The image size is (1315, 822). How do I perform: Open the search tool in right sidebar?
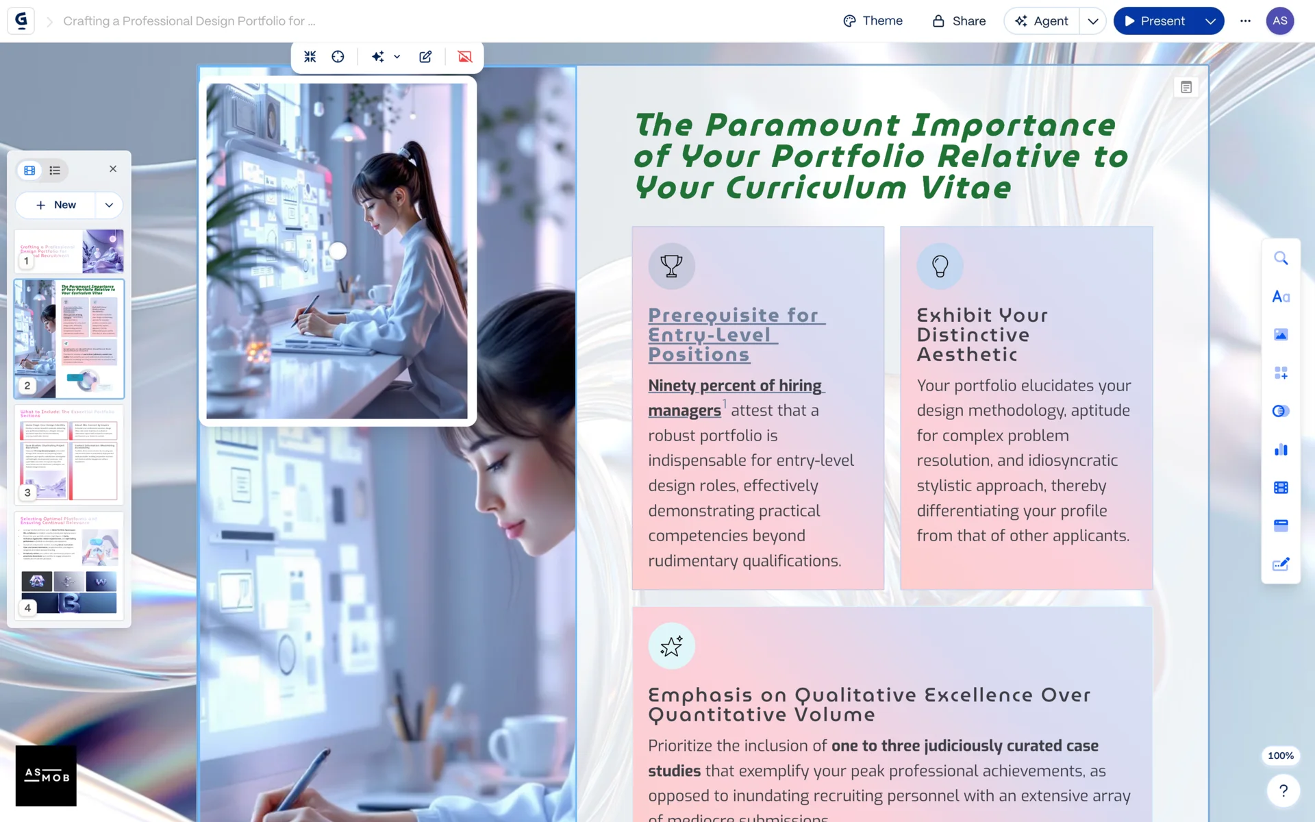[x=1281, y=258]
